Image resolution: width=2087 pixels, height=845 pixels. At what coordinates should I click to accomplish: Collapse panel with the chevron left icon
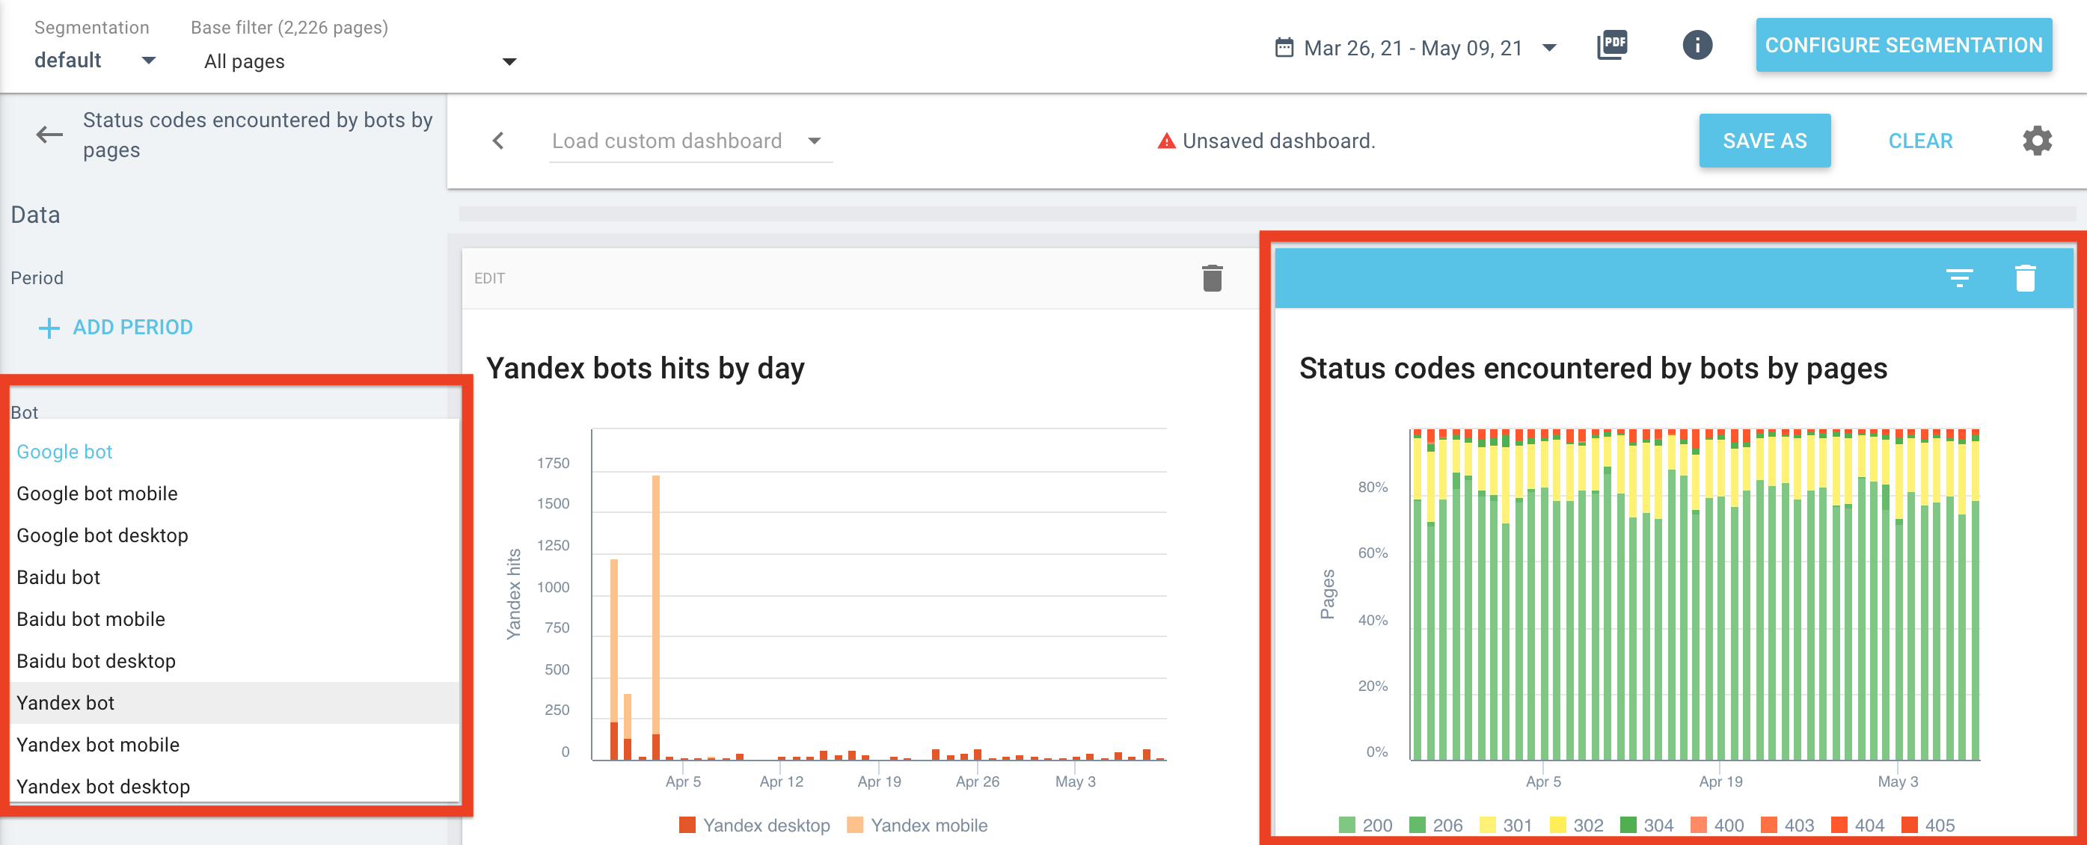(498, 141)
